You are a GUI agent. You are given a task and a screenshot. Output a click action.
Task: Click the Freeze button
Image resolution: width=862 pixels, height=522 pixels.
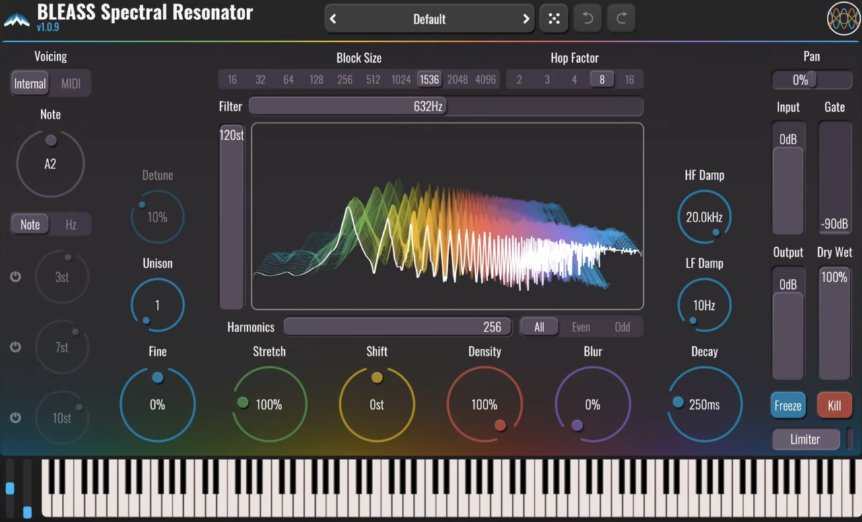(788, 405)
